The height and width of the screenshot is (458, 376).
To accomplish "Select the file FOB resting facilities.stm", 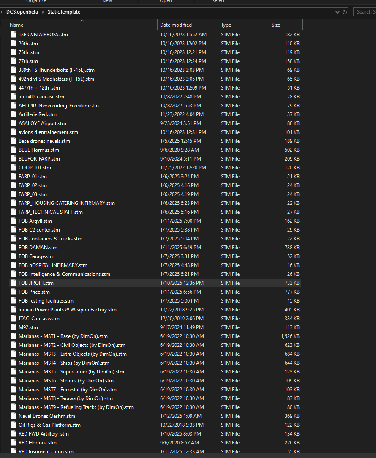I will (46, 300).
